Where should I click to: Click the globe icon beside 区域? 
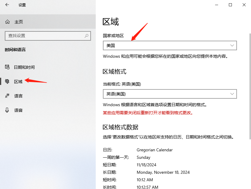[7, 81]
